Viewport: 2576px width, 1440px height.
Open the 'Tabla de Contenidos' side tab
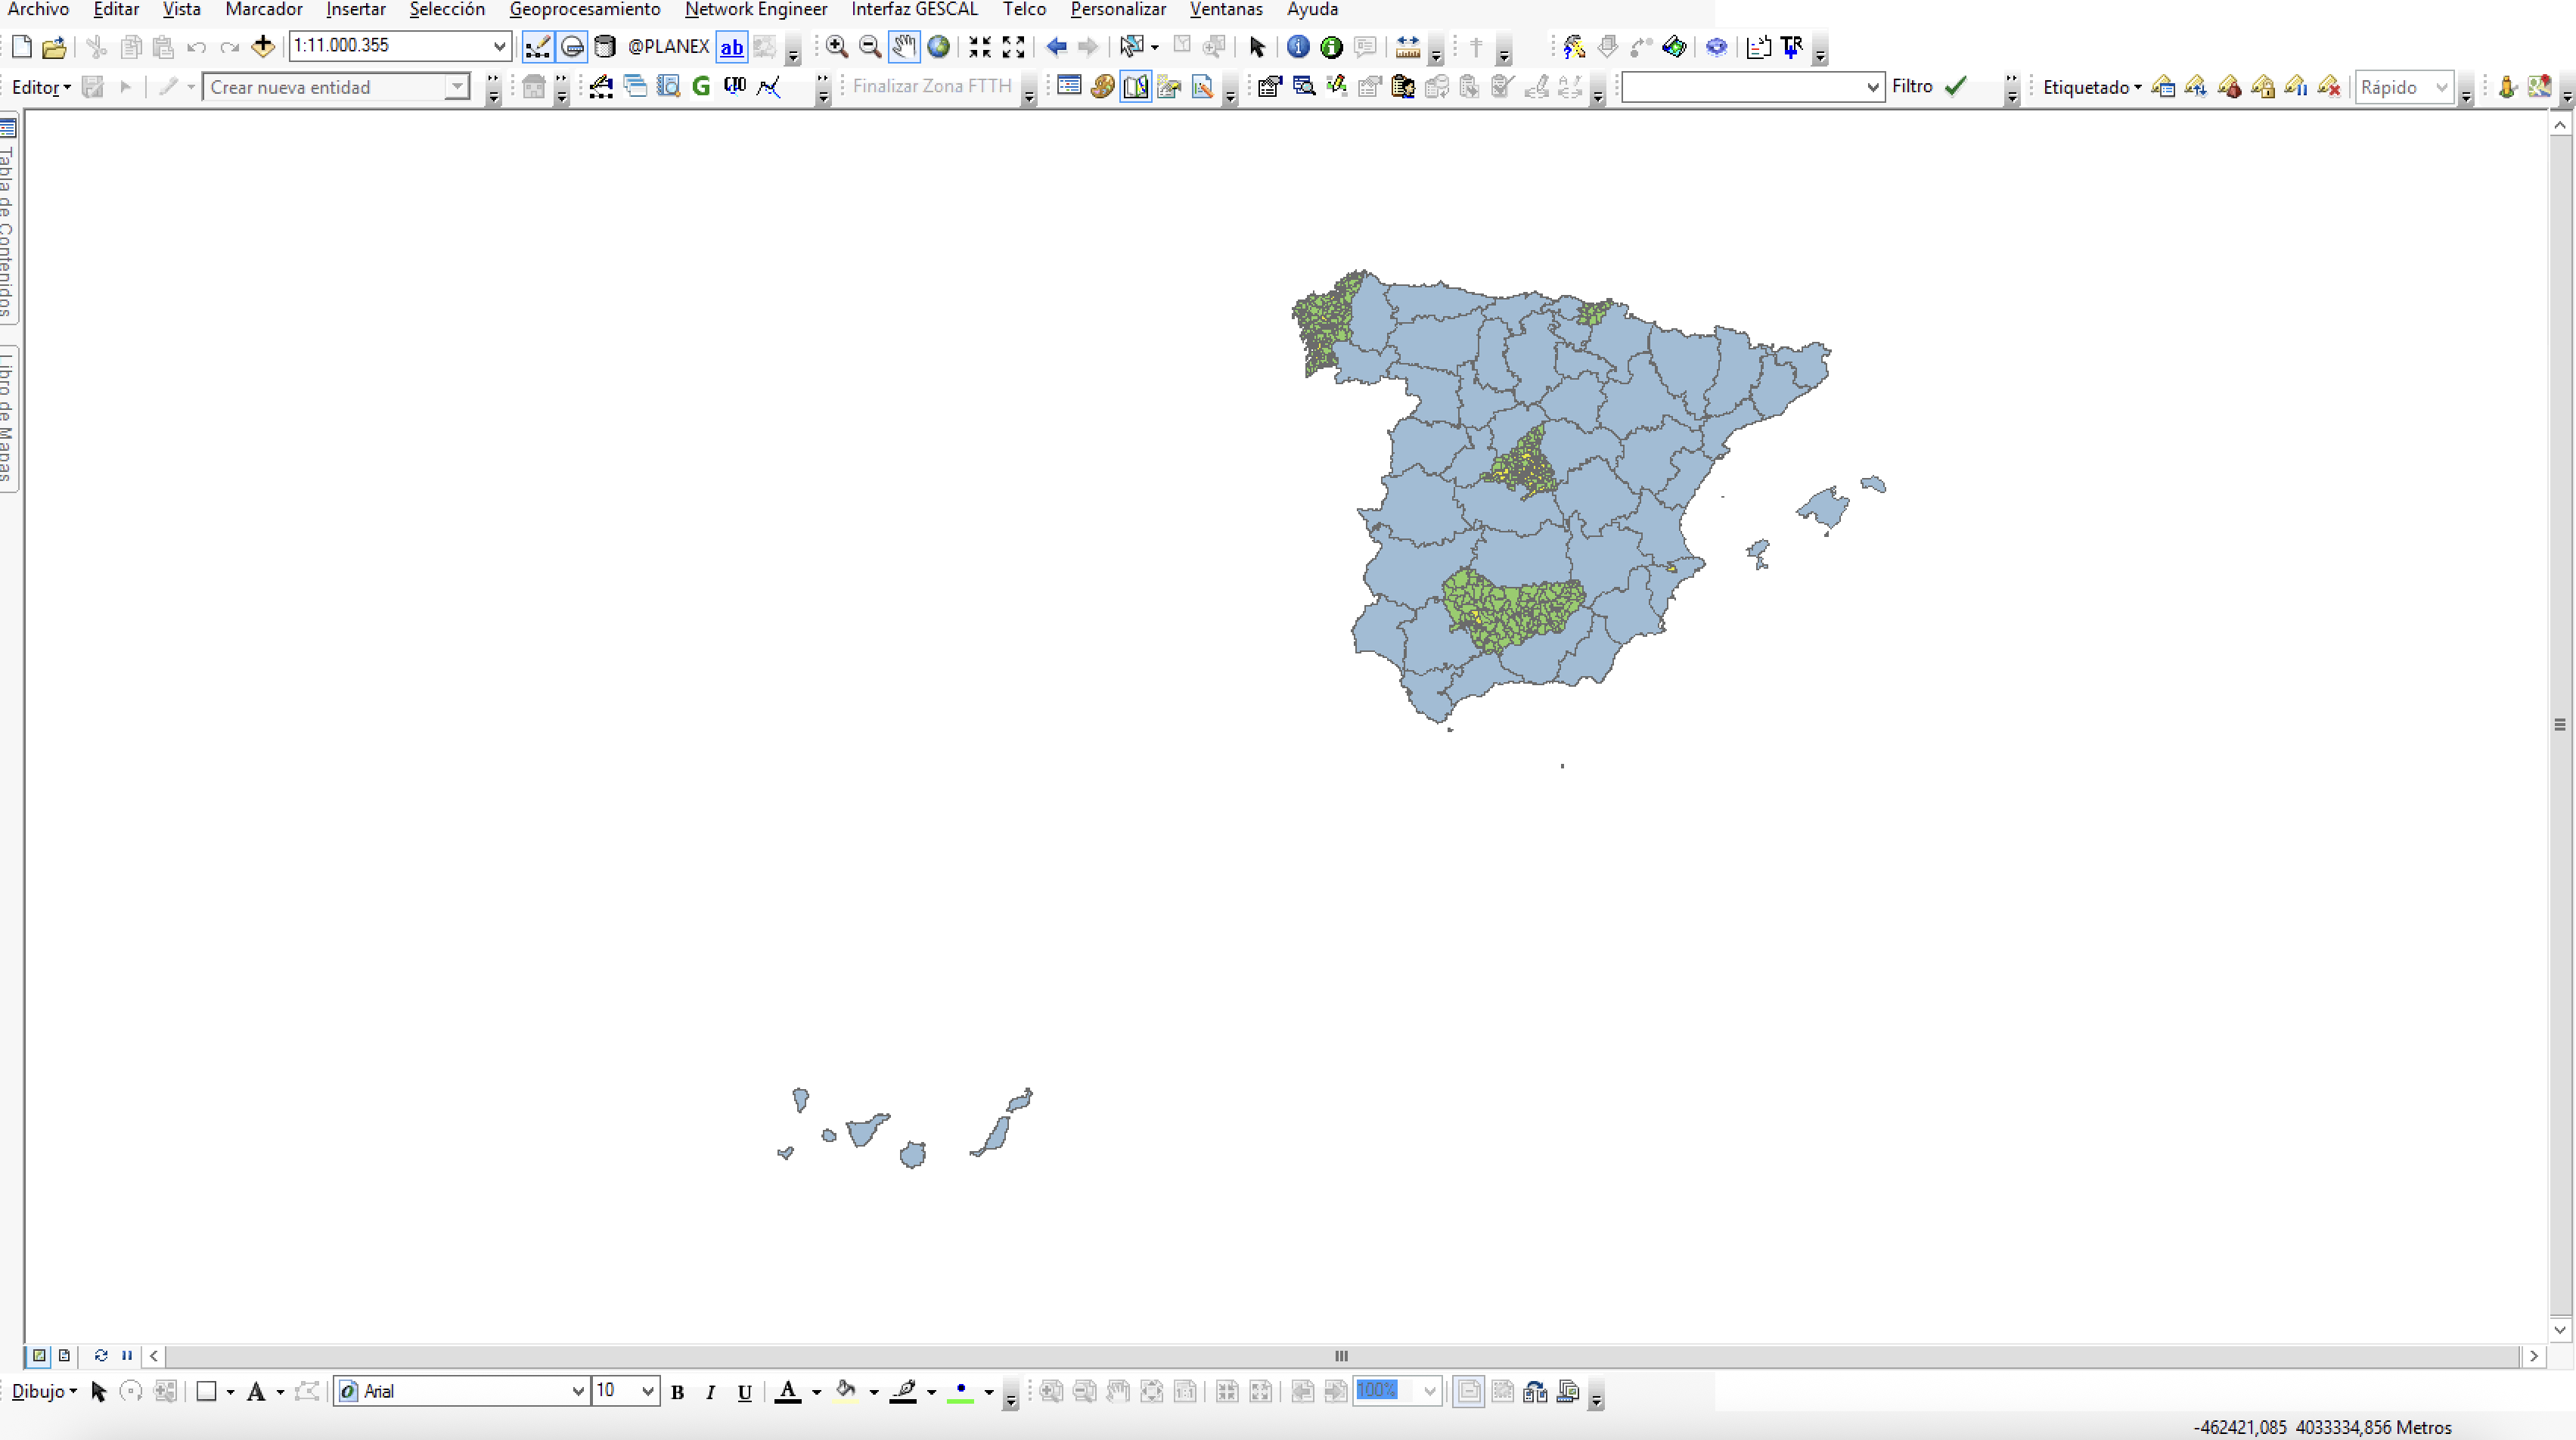click(8, 220)
